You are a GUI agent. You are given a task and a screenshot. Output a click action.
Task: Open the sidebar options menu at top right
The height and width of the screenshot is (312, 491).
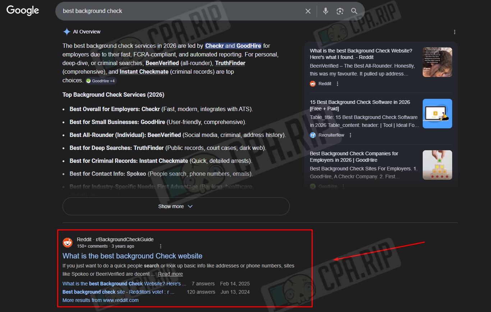click(454, 32)
